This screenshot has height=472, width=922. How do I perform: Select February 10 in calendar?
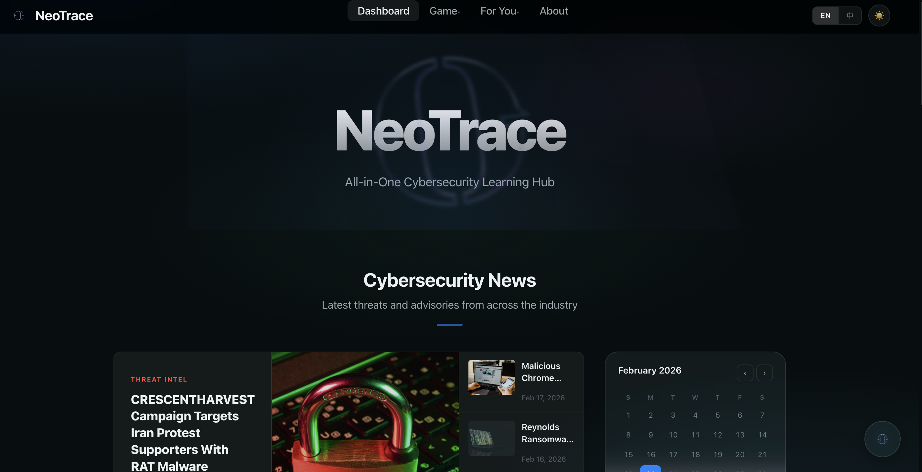click(x=673, y=435)
